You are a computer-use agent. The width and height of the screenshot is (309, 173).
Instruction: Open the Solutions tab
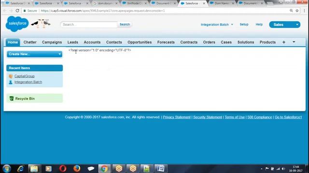246,42
